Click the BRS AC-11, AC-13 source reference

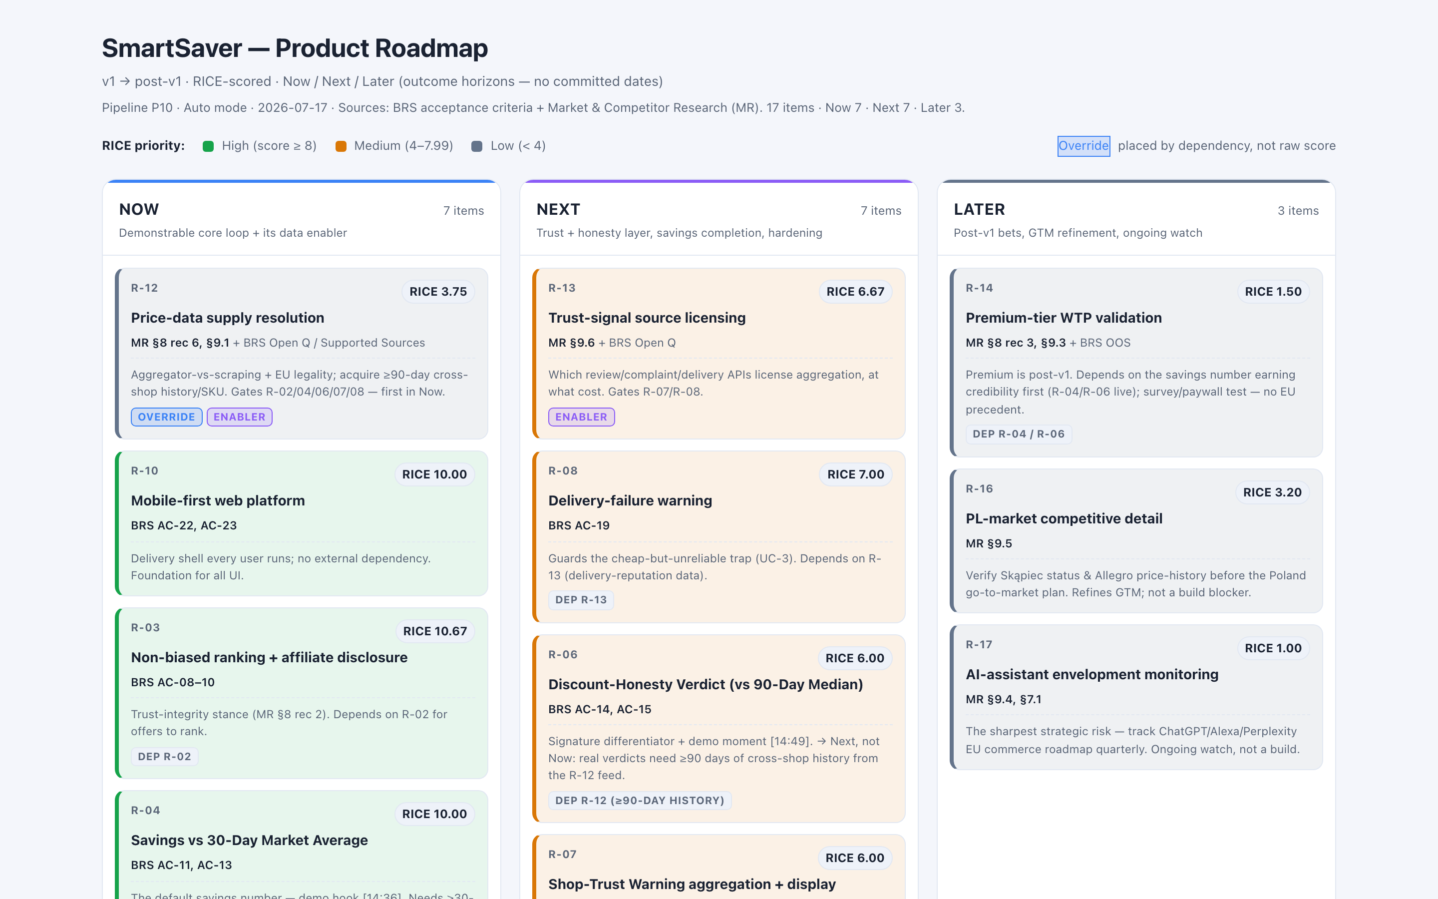pyautogui.click(x=181, y=865)
